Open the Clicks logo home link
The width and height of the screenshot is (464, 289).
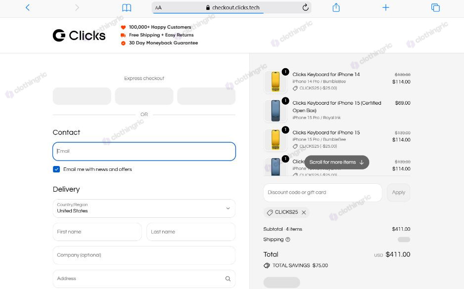[79, 35]
